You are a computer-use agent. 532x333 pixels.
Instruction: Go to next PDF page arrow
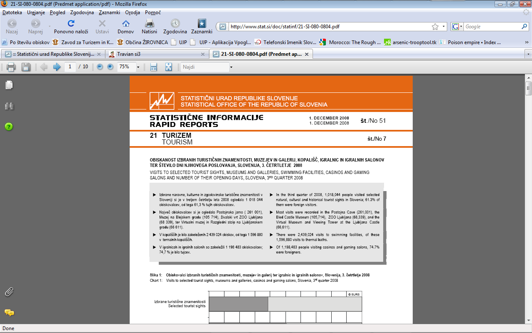pyautogui.click(x=57, y=67)
